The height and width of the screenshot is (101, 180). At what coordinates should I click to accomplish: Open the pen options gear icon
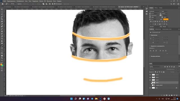tap(53, 4)
